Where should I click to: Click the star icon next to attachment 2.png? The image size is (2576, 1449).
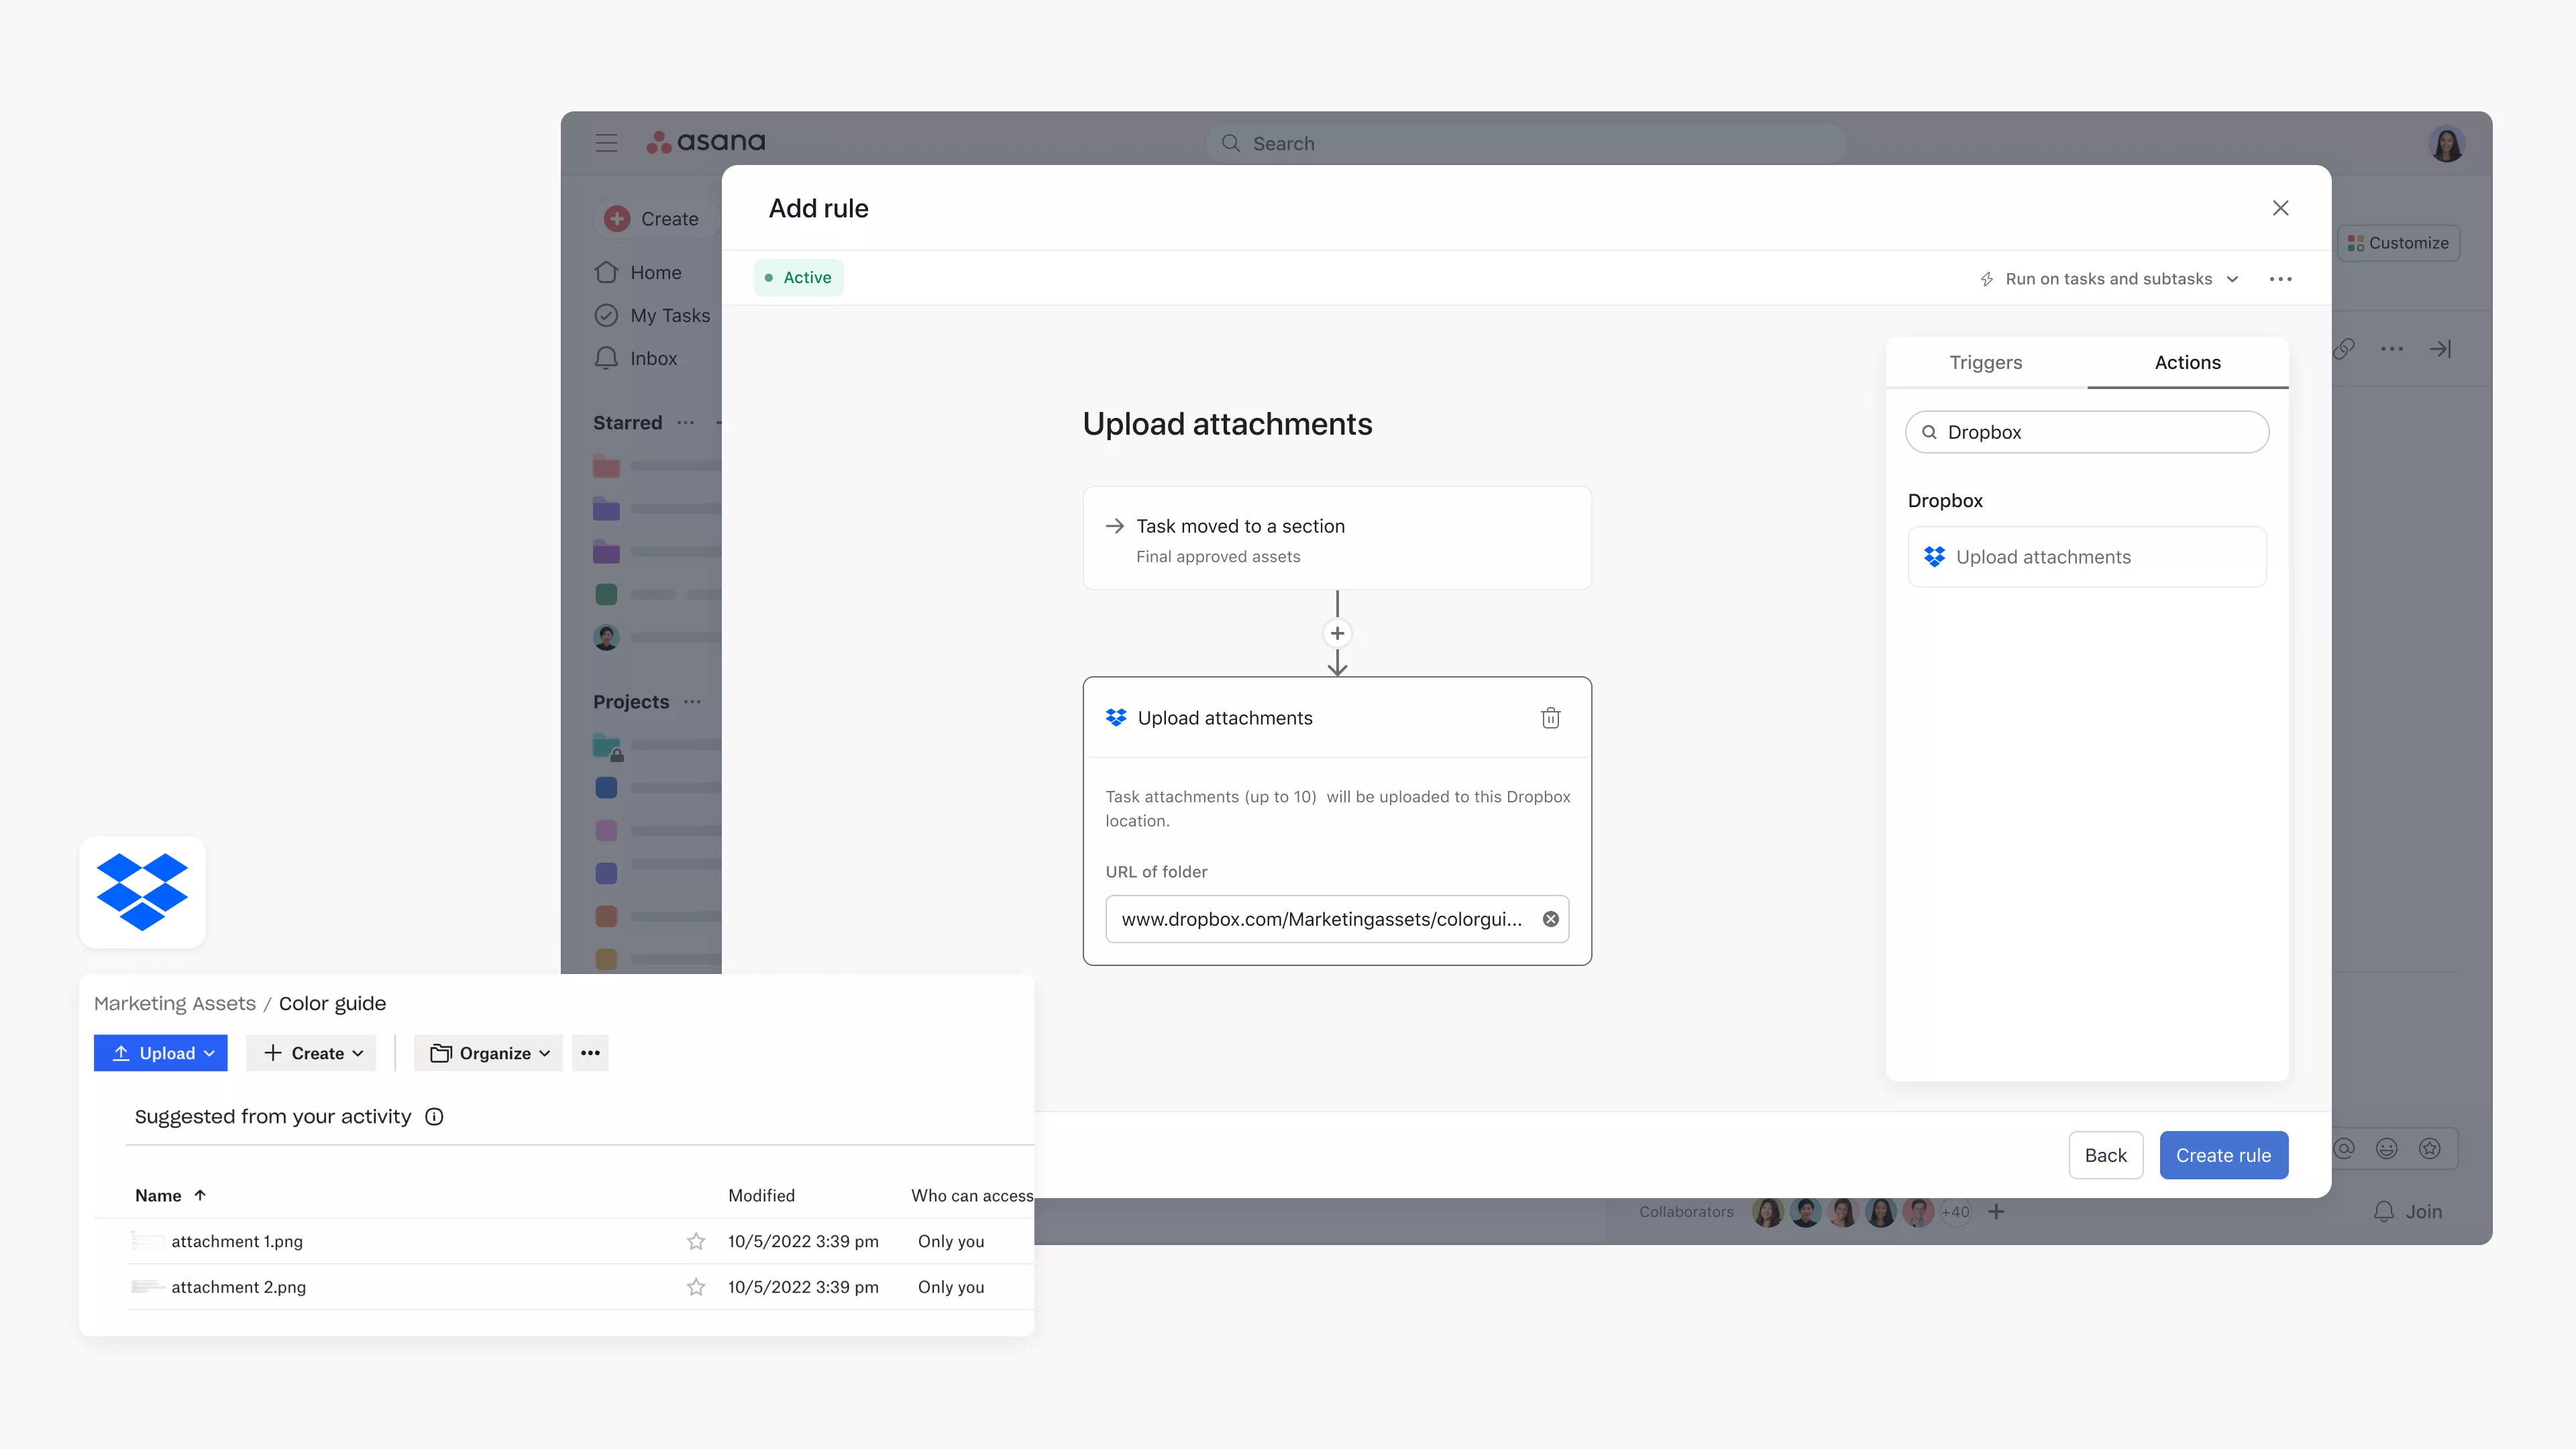695,1286
